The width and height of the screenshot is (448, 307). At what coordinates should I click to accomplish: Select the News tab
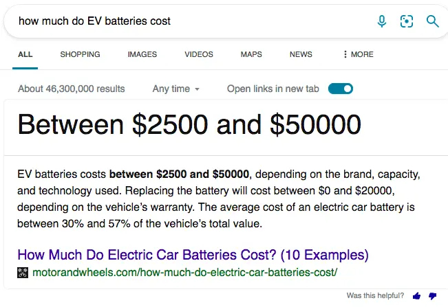(301, 54)
